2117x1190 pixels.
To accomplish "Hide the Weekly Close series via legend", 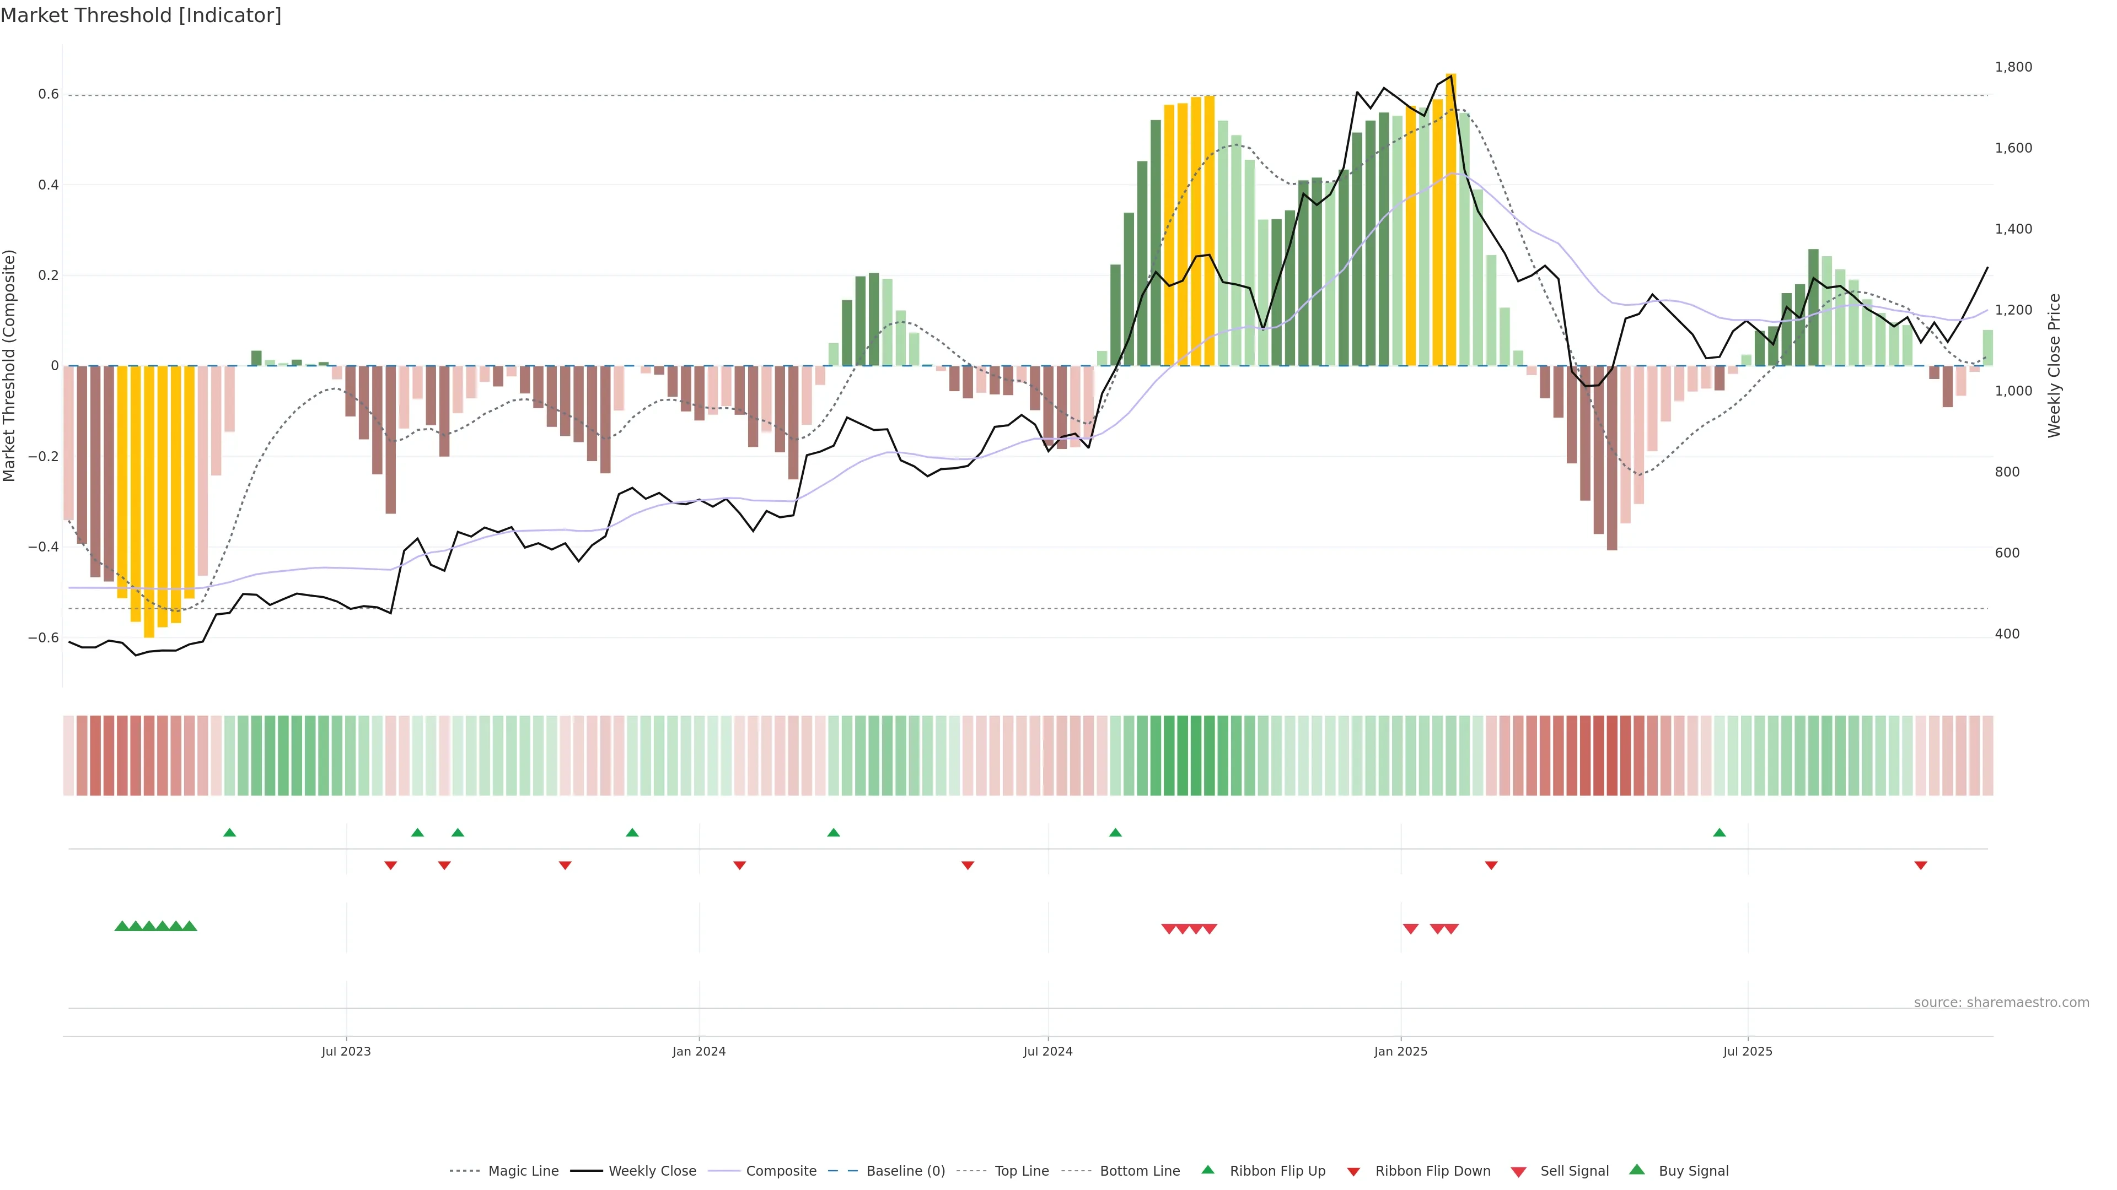I will click(x=652, y=1171).
